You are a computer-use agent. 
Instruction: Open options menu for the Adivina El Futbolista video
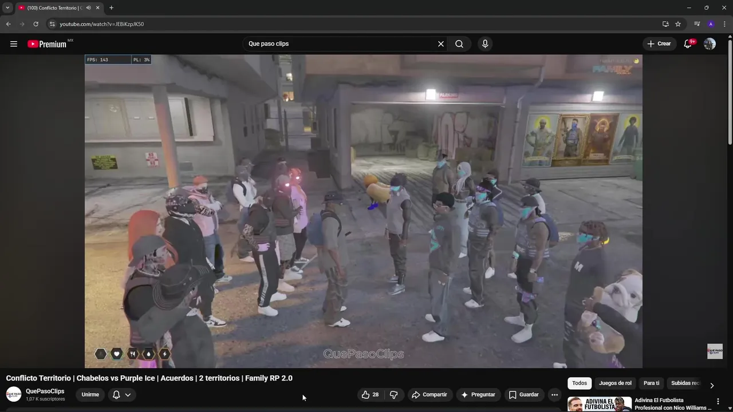pyautogui.click(x=718, y=402)
